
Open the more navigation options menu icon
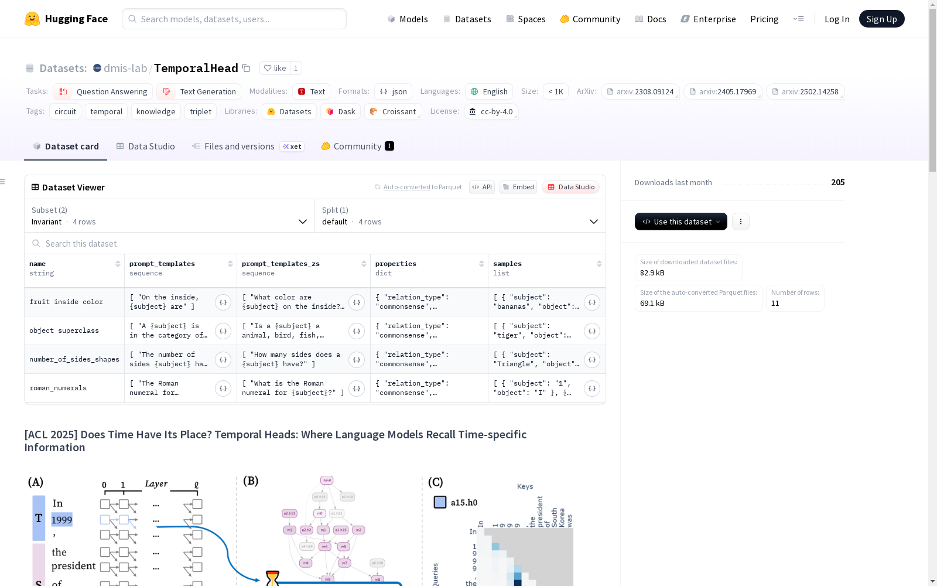[x=798, y=19]
